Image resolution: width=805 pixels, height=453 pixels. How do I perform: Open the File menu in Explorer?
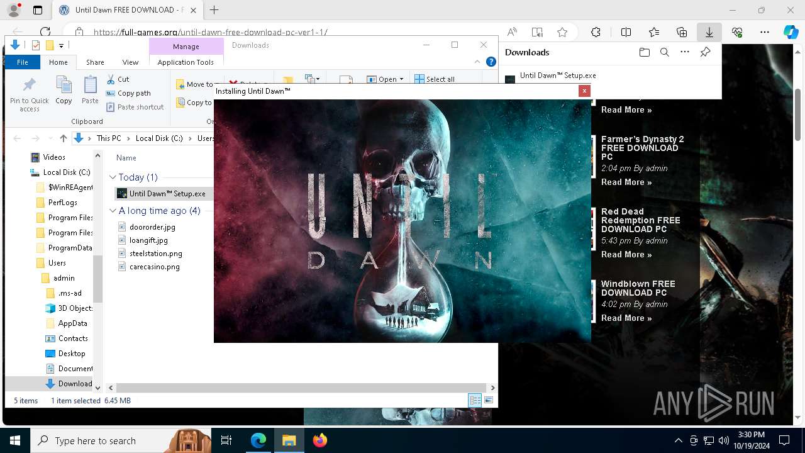[x=23, y=62]
